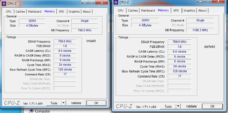
Task: Click DRAM Frequency value in right window
Action: coord(179,42)
